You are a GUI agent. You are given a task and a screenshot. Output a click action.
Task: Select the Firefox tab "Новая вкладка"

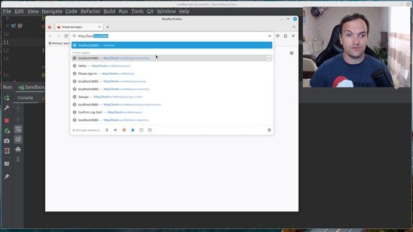79,27
